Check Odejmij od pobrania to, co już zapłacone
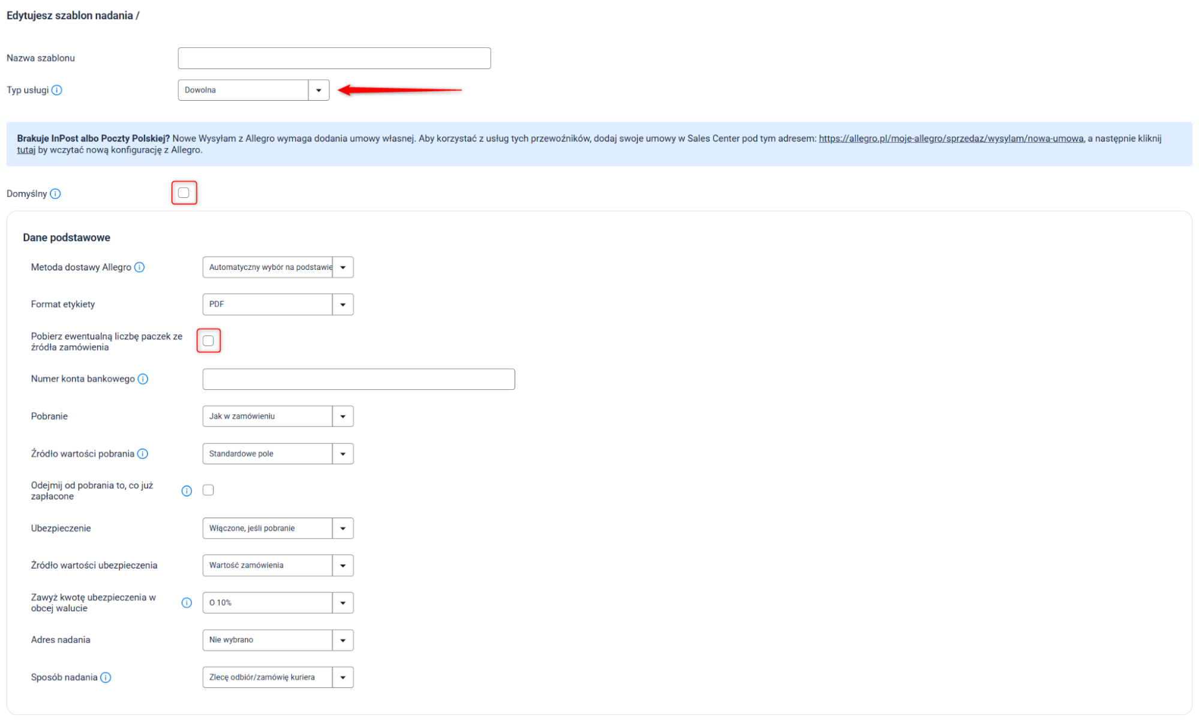The height and width of the screenshot is (721, 1199). tap(208, 491)
